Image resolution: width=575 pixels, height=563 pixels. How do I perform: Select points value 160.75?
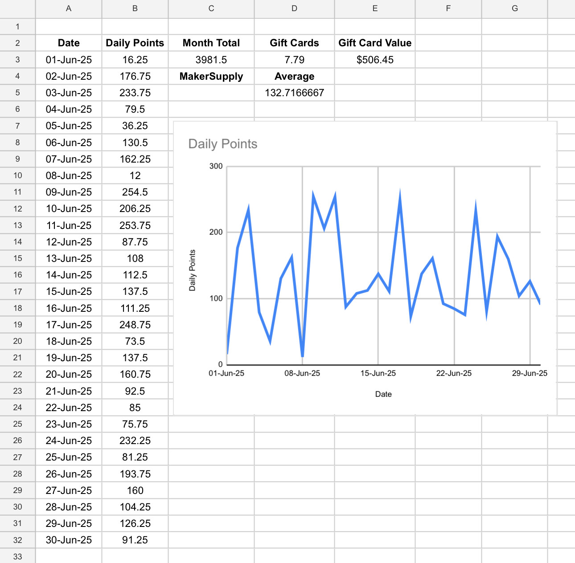click(x=135, y=374)
